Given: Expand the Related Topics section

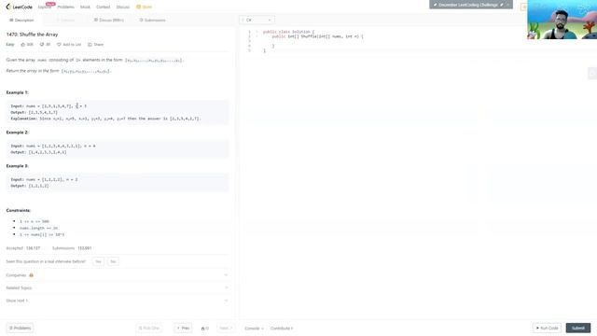Looking at the screenshot, I should [x=117, y=287].
